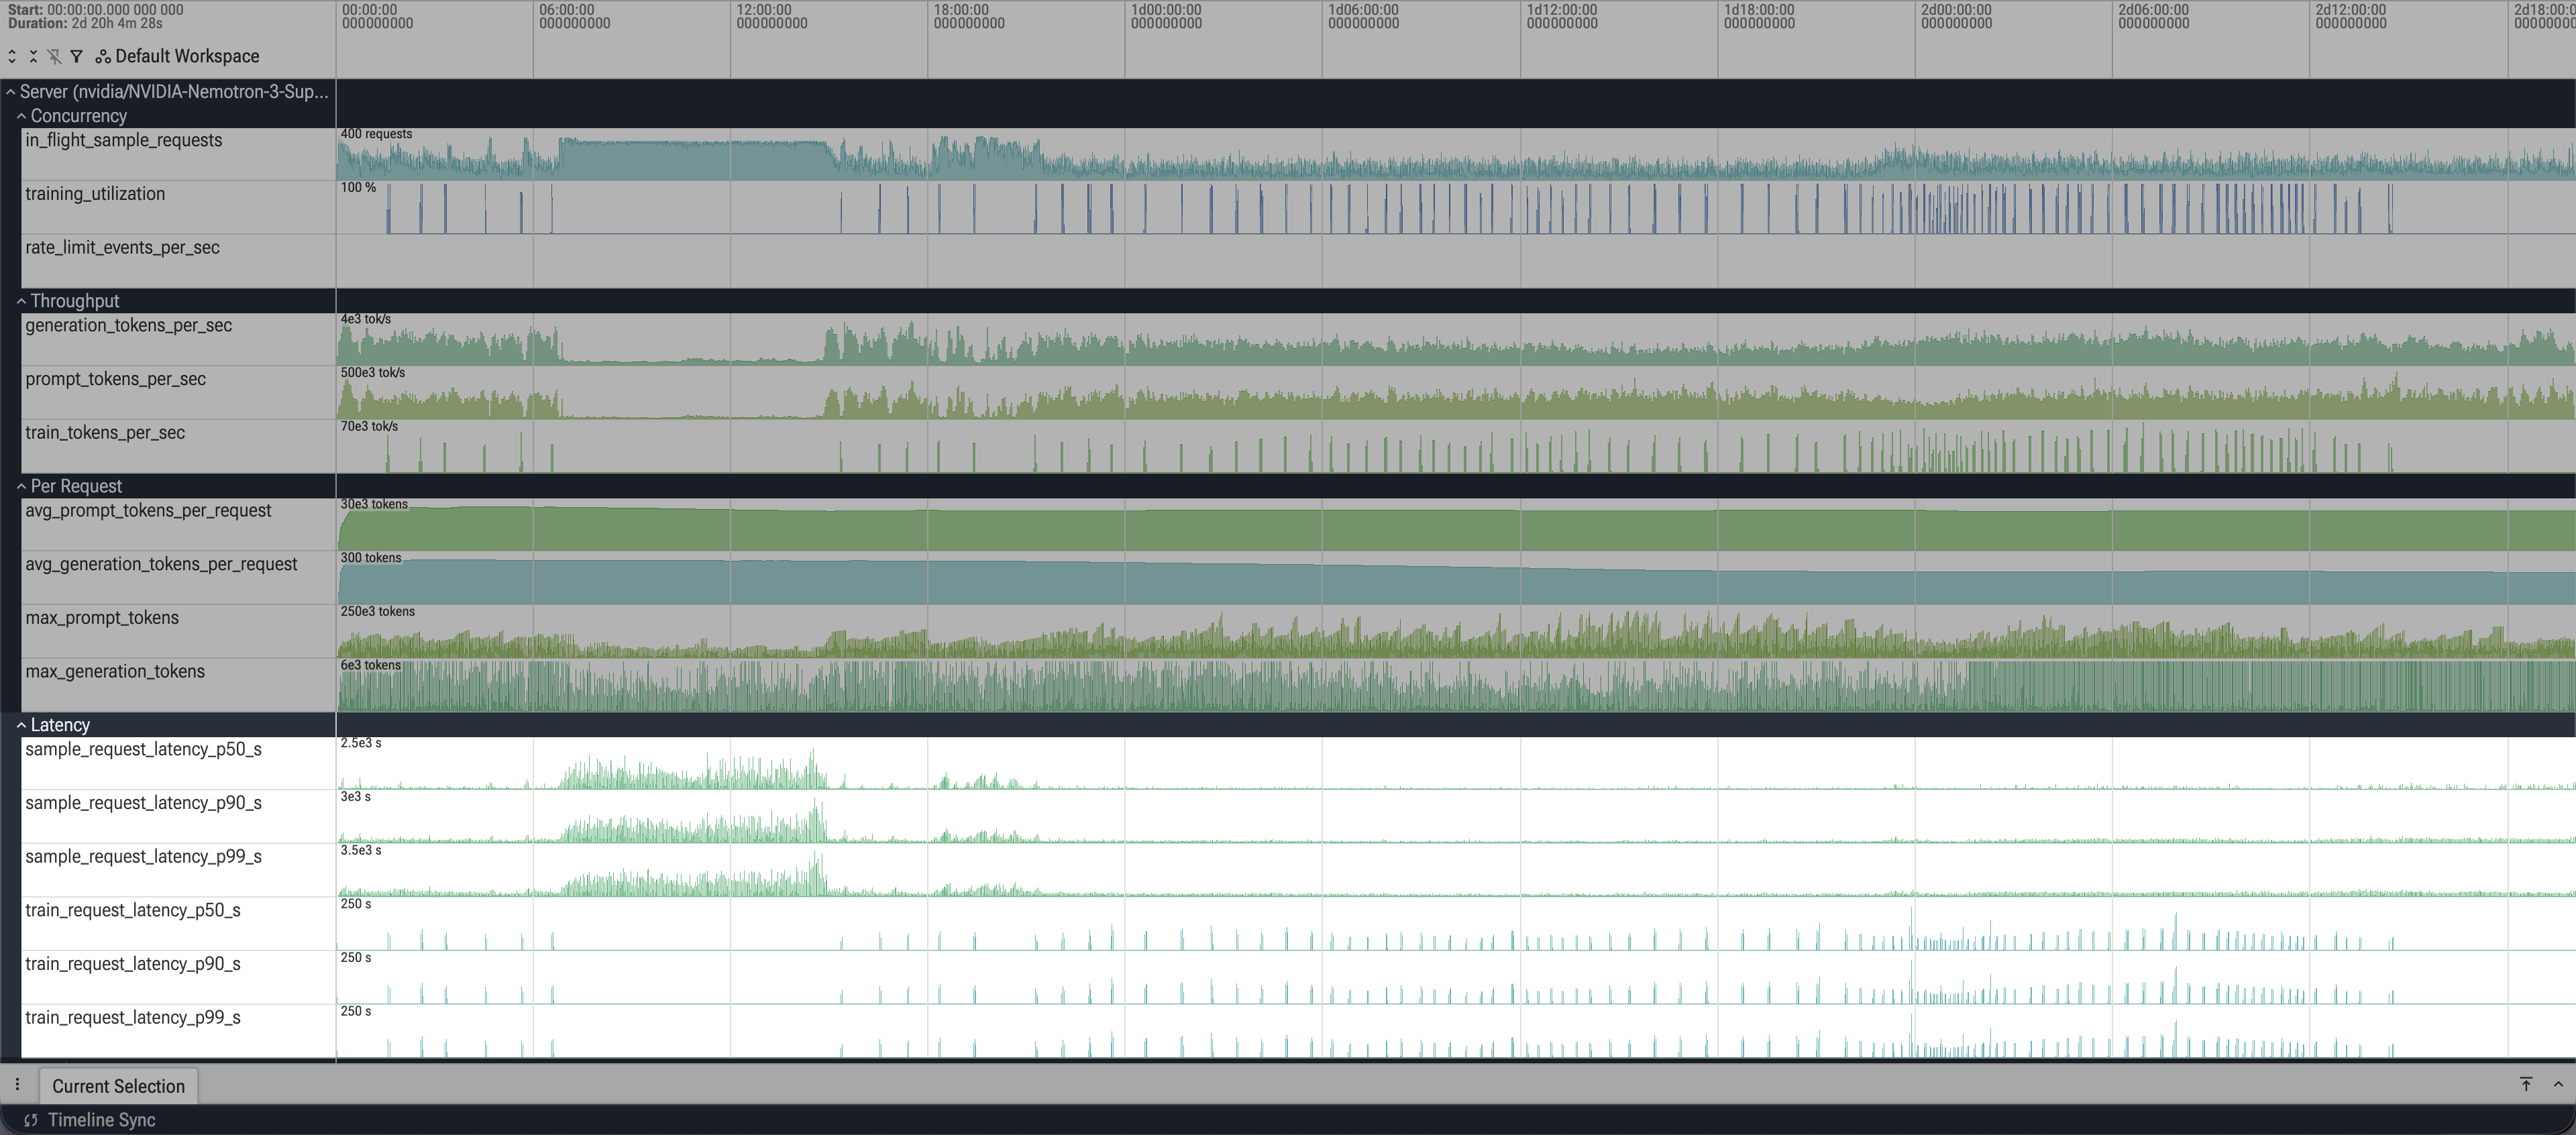Click the 250e3 tokens scale label
Viewport: 2576px width, 1135px height.
377,612
